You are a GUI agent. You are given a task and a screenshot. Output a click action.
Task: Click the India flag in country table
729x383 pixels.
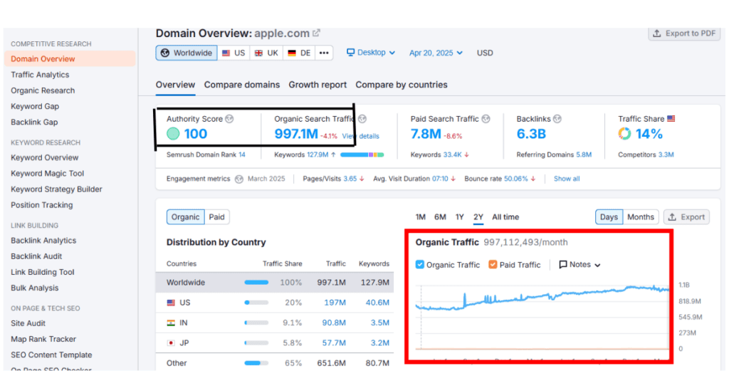[171, 322]
